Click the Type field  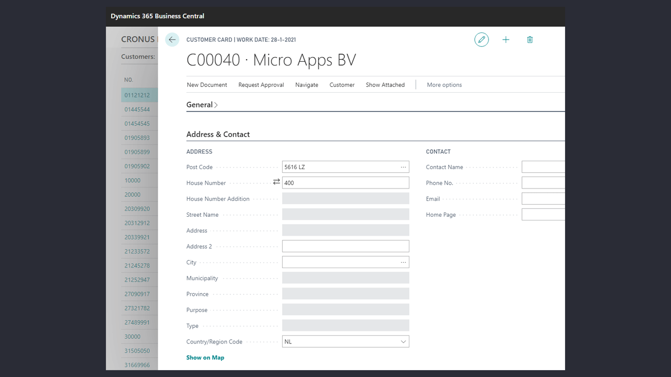coord(345,325)
